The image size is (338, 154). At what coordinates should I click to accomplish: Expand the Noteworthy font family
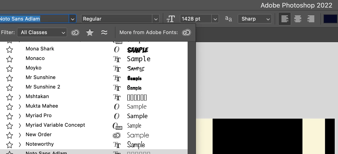(x=20, y=144)
